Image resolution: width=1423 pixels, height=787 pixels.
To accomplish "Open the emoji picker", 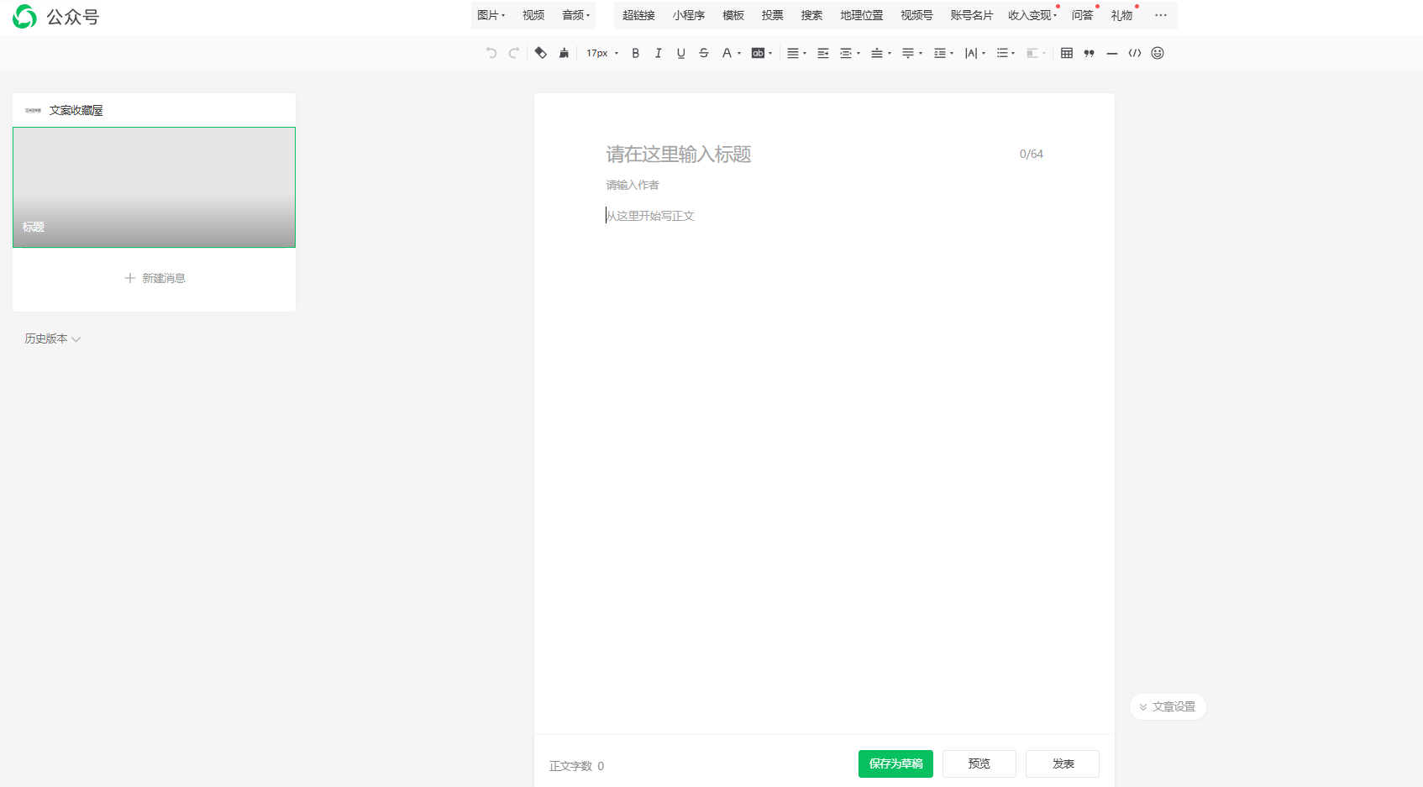I will click(x=1157, y=53).
